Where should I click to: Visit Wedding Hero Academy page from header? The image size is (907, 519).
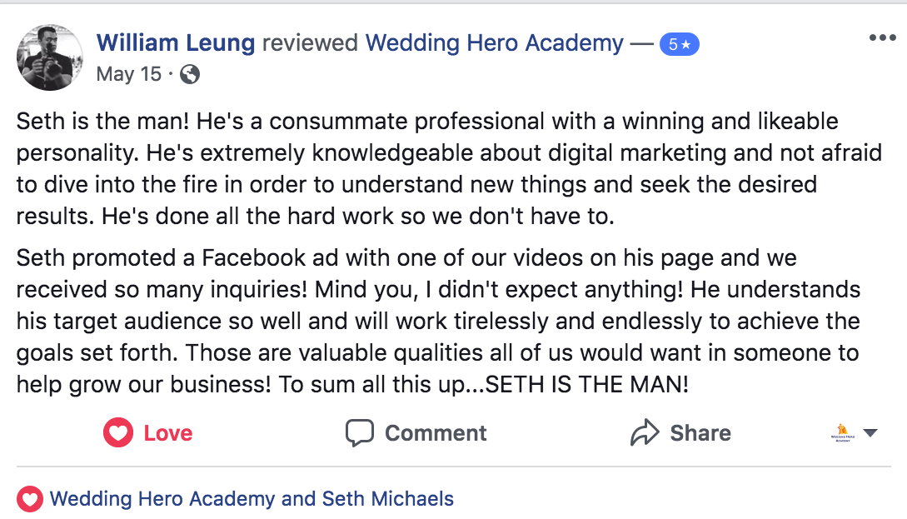494,43
